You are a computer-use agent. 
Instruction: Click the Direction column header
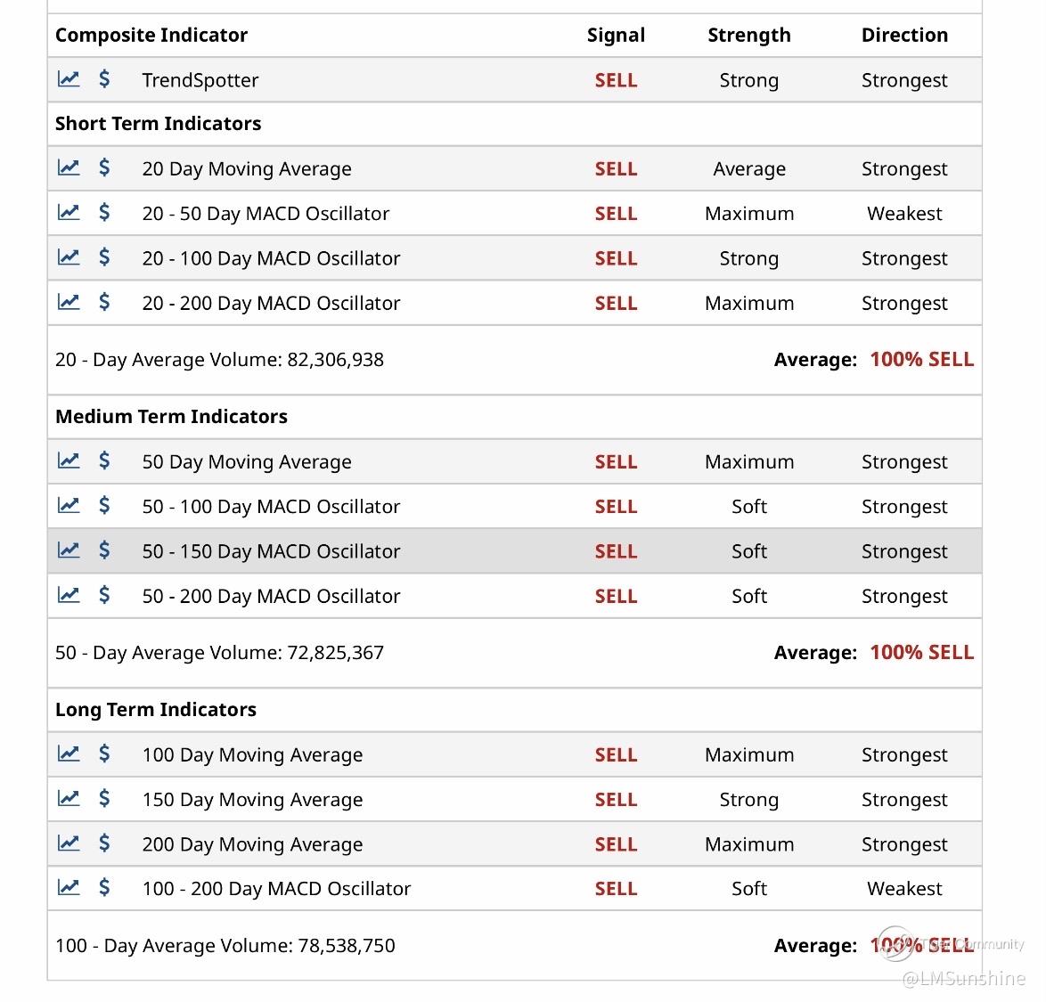coord(904,35)
